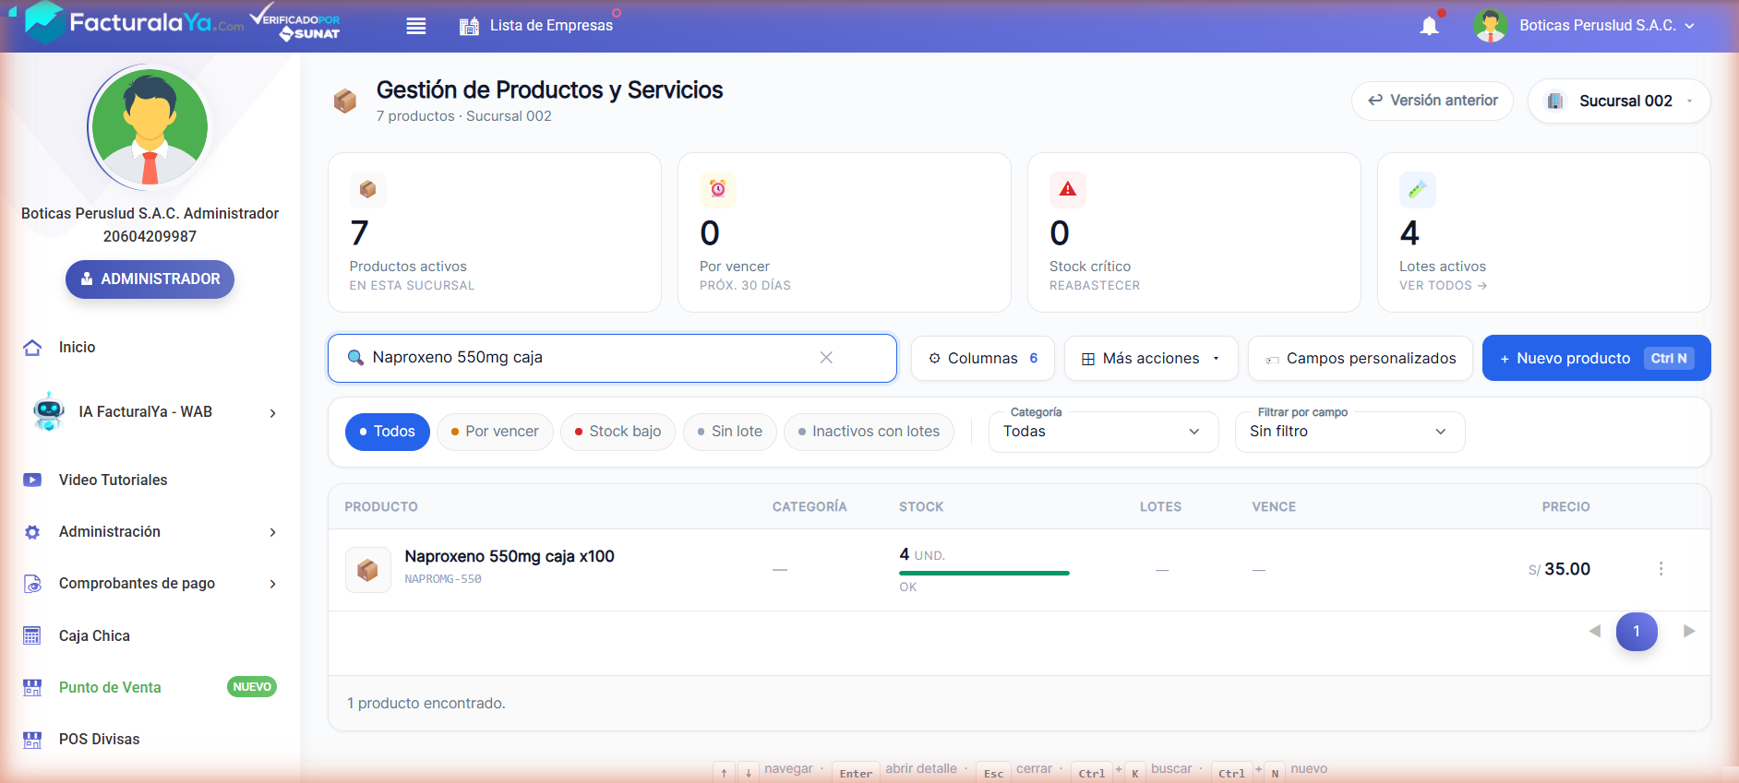The image size is (1739, 783).
Task: Open Inicio in the sidebar
Action: coord(78,348)
